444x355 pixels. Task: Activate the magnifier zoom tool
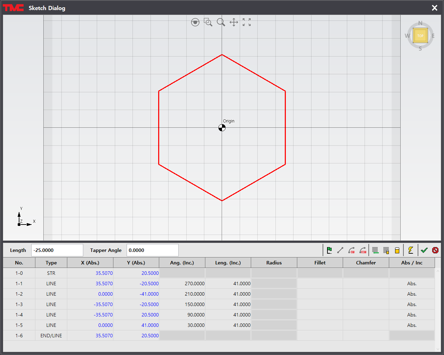[221, 23]
